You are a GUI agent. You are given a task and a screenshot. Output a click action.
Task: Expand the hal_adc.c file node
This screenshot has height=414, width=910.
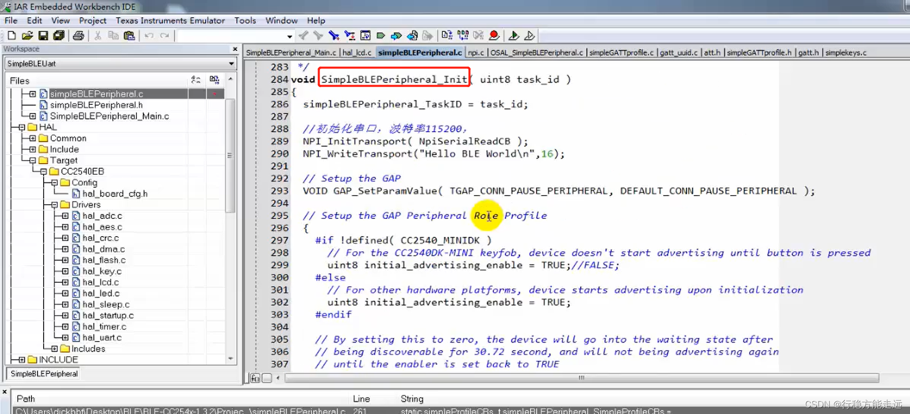(65, 216)
